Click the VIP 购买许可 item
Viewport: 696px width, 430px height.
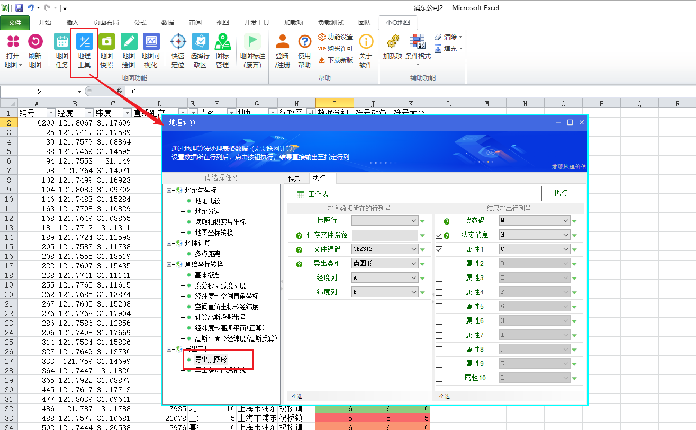(x=336, y=49)
